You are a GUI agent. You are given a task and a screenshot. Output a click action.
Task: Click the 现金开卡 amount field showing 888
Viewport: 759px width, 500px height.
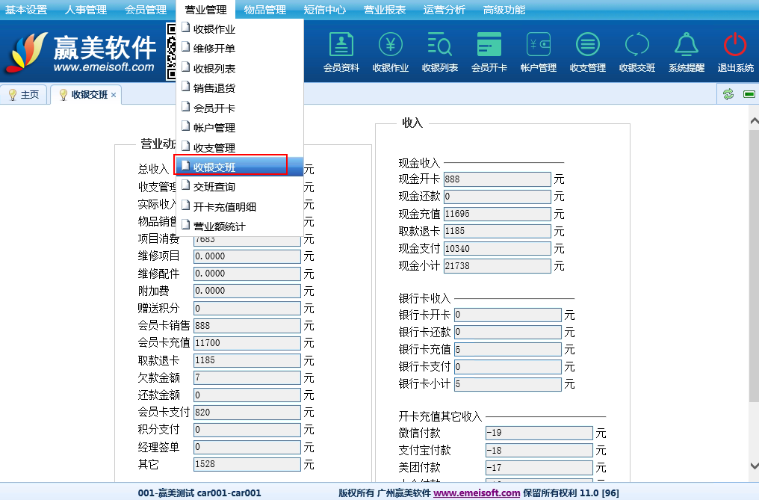pos(498,179)
